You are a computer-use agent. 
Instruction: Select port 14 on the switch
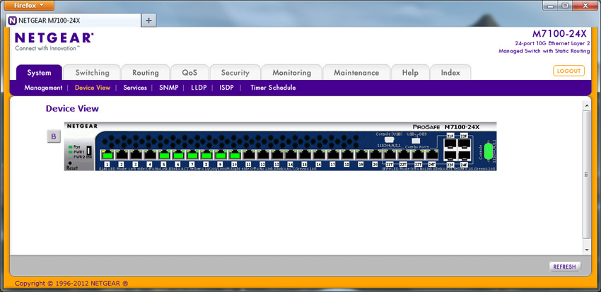[x=292, y=155]
